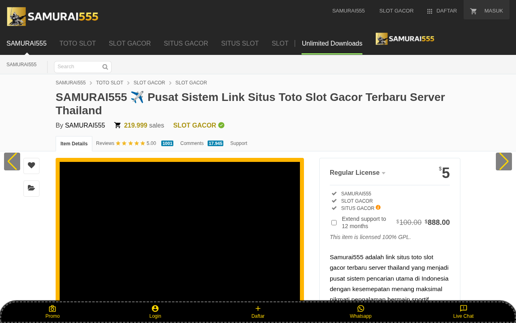Tap the Login user icon in bottom bar
Screen dimensions: 516x323
click(155, 308)
